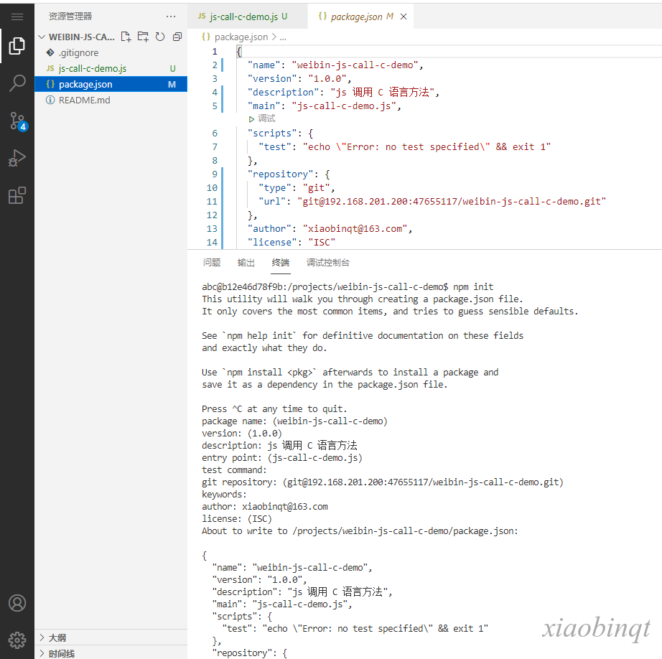
Task: Open the explorer more actions ellipsis
Action: coord(171,17)
